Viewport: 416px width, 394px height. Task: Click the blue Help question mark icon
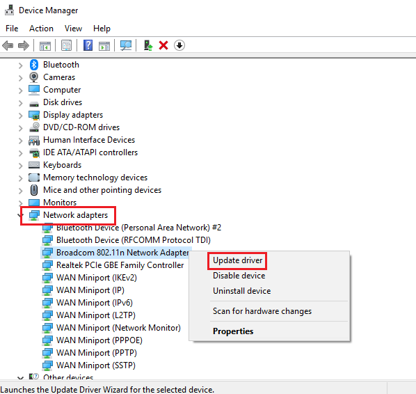88,45
